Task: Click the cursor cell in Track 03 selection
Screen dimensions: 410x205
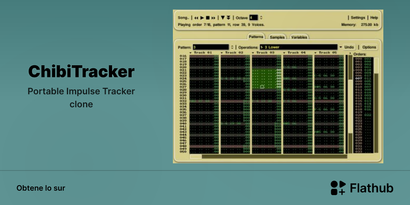Action: click(x=262, y=87)
